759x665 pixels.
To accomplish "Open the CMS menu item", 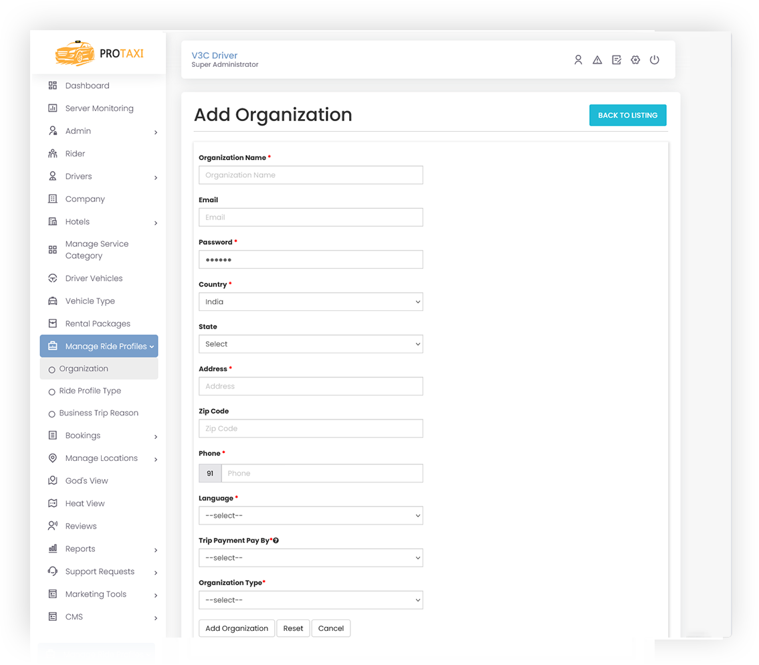I will point(99,617).
